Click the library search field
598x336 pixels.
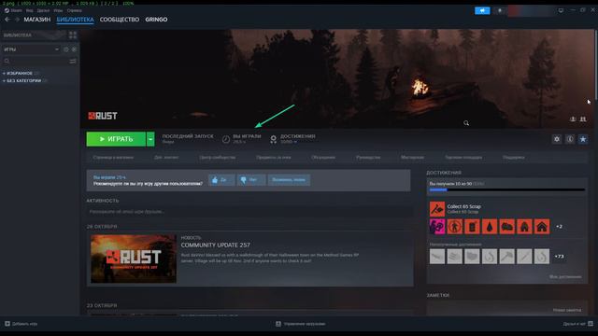[x=35, y=61]
